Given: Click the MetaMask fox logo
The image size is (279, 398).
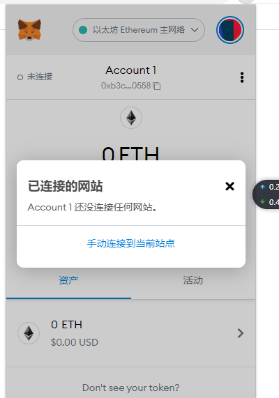Looking at the screenshot, I should (x=29, y=30).
